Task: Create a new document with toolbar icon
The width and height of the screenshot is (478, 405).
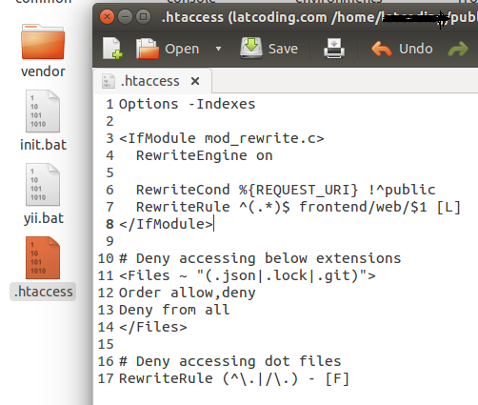Action: [112, 49]
